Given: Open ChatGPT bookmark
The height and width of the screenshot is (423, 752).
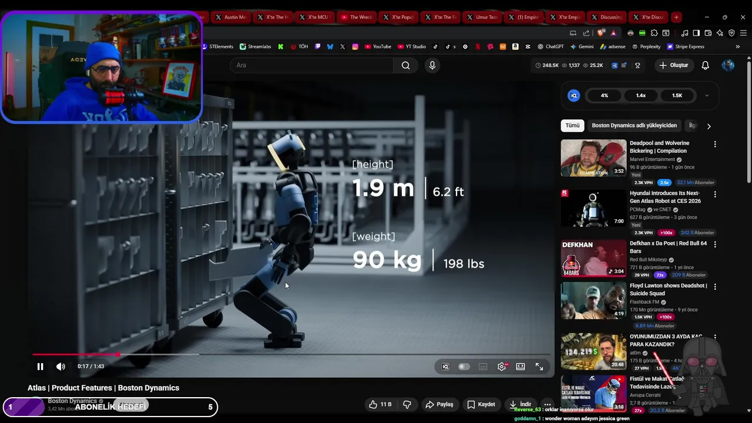Looking at the screenshot, I should tap(550, 46).
